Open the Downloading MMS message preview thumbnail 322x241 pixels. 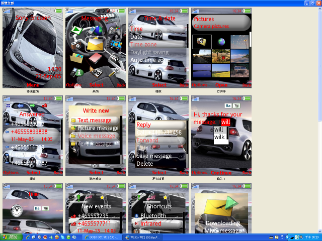221,208
